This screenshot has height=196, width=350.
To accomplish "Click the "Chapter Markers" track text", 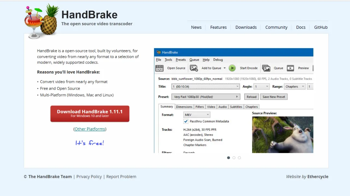I will (195, 145).
